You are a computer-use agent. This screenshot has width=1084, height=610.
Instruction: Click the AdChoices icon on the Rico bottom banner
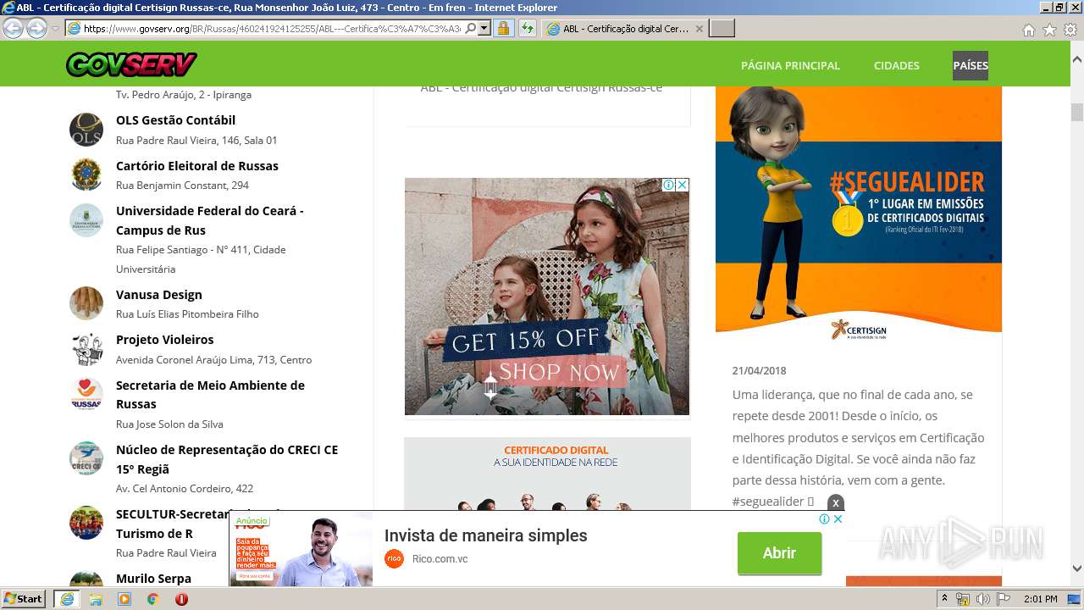[824, 518]
